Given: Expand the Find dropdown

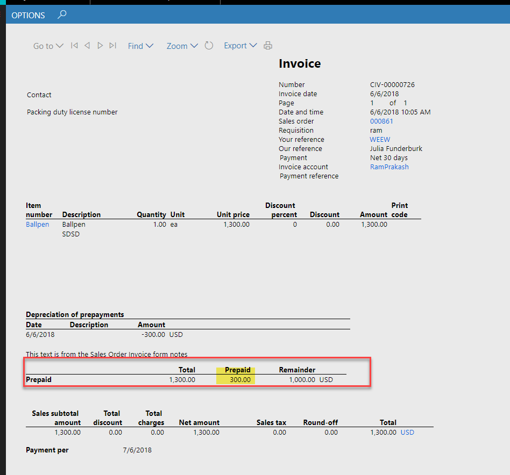Looking at the screenshot, I should 140,46.
